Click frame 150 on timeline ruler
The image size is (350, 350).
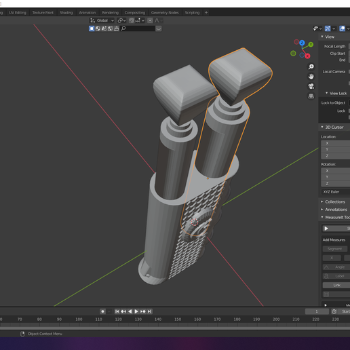[x=178, y=319]
